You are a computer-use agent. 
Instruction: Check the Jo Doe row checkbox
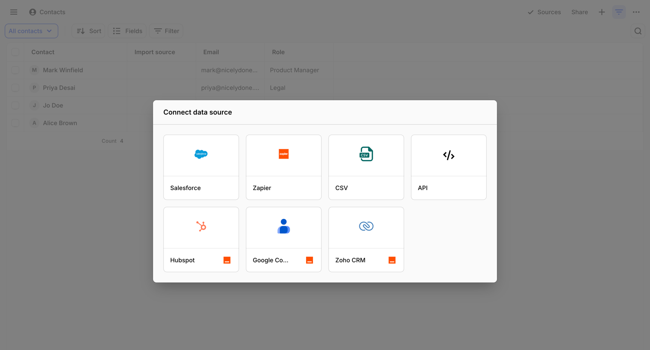15,105
